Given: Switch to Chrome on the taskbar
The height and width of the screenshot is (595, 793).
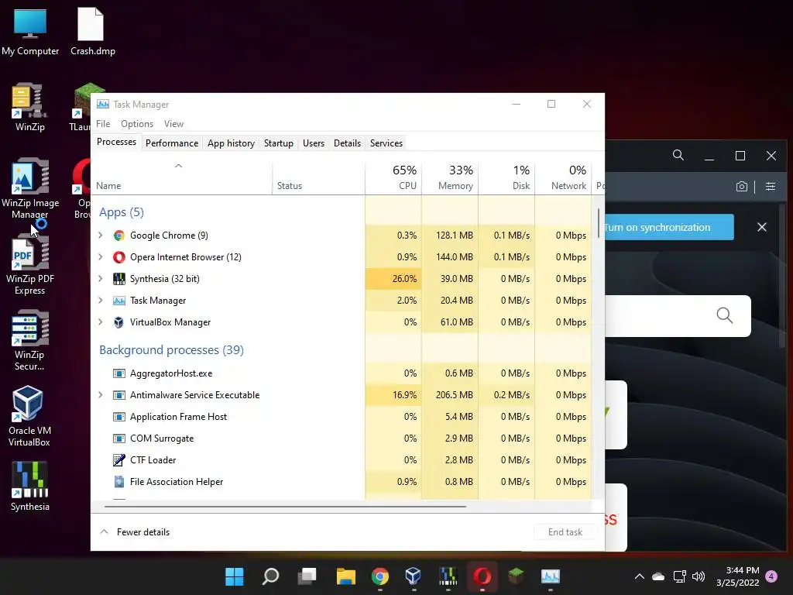Looking at the screenshot, I should tap(379, 576).
